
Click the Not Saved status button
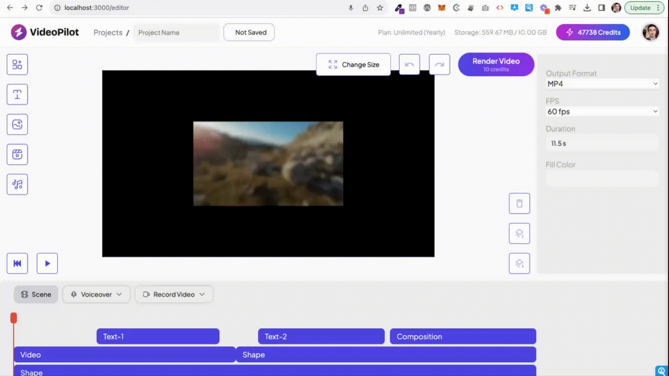(x=249, y=32)
